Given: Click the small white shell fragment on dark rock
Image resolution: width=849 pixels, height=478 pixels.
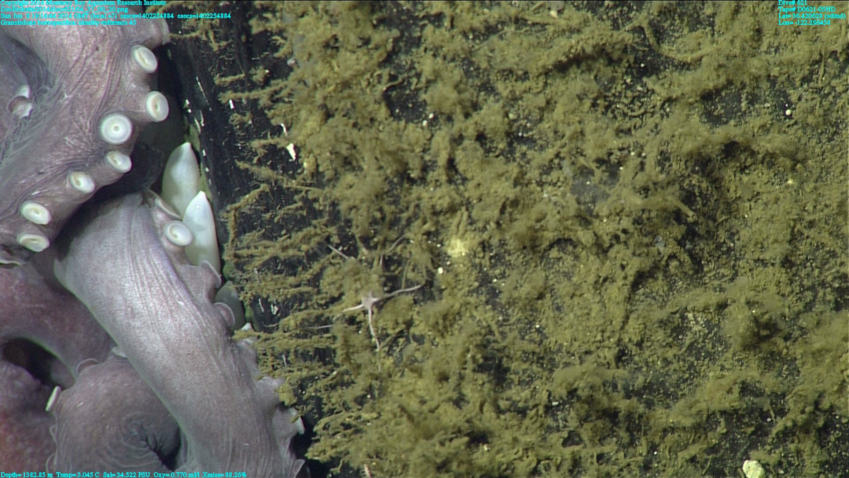Looking at the screenshot, I should click(291, 151).
